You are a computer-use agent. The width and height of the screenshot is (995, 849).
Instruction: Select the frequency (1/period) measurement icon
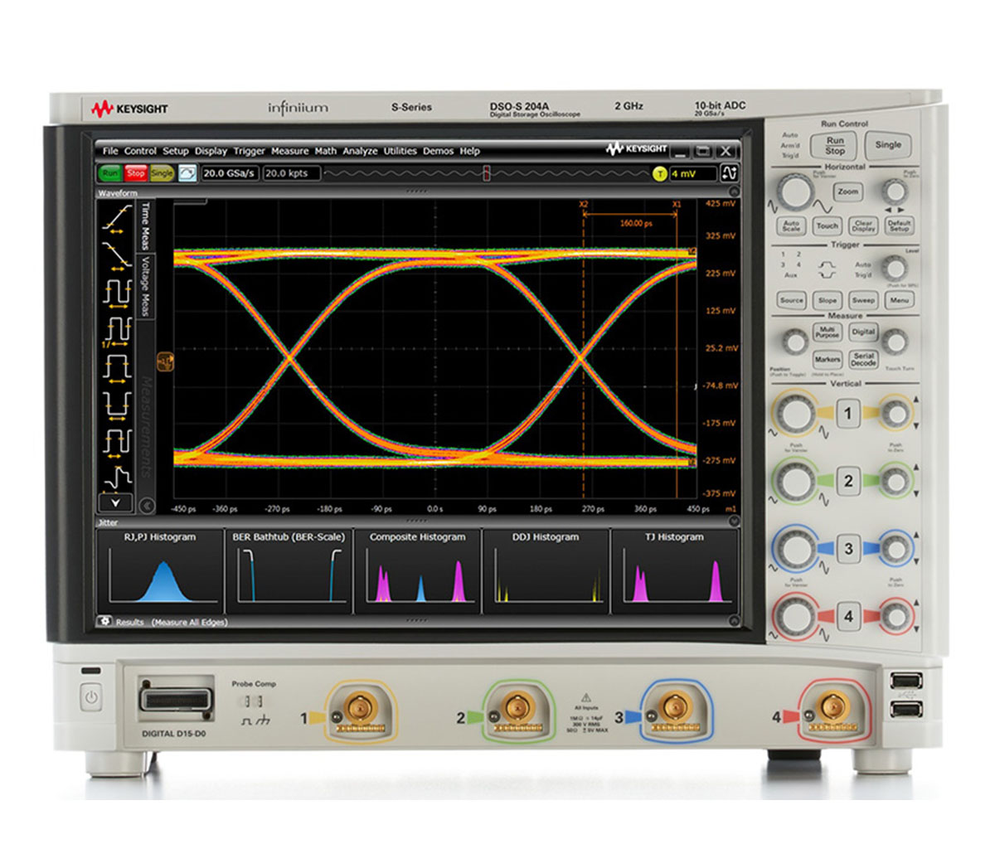click(x=115, y=331)
